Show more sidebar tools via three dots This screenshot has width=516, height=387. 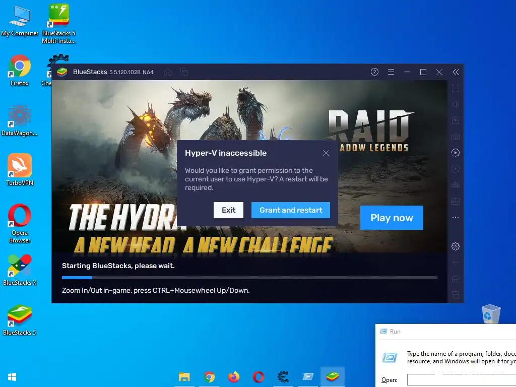pos(456,217)
